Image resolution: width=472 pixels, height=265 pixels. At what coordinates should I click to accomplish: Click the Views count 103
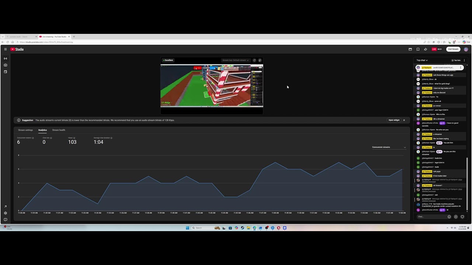pyautogui.click(x=72, y=142)
